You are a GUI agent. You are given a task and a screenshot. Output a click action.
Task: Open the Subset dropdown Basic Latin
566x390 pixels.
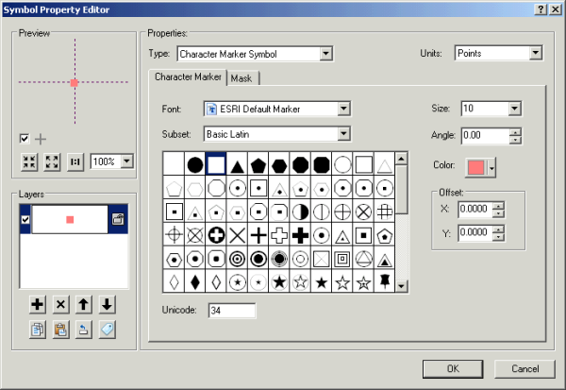[x=343, y=134]
